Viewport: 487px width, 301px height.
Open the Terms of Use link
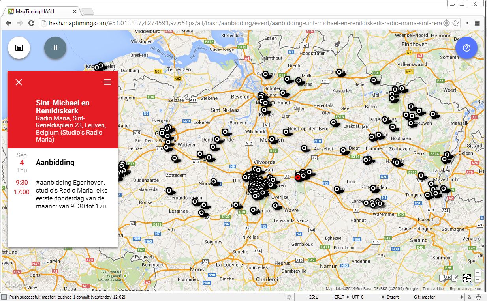point(434,288)
